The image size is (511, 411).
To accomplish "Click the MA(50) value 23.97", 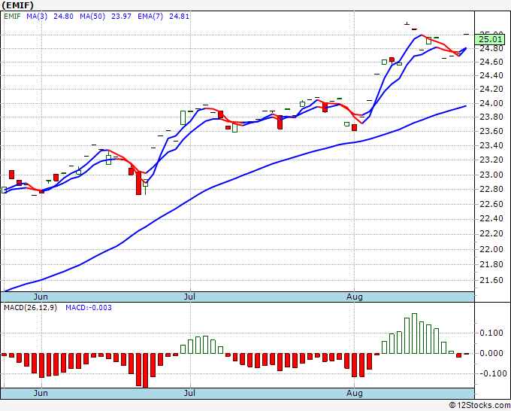I will [121, 17].
